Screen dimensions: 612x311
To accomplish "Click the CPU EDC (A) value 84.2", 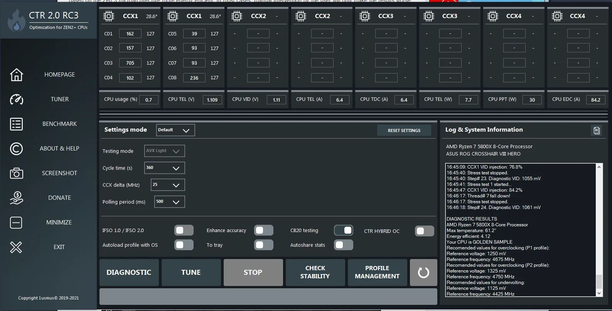I will (x=596, y=100).
